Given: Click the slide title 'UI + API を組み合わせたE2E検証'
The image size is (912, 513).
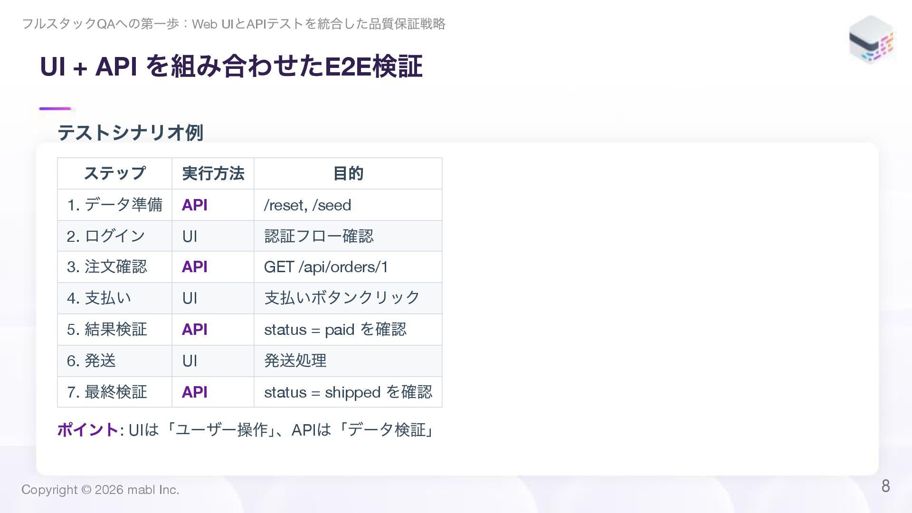Looking at the screenshot, I should click(x=231, y=66).
